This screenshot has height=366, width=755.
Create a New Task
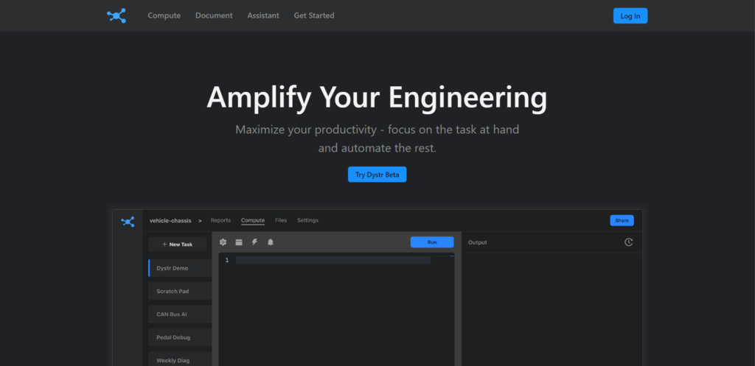(177, 244)
